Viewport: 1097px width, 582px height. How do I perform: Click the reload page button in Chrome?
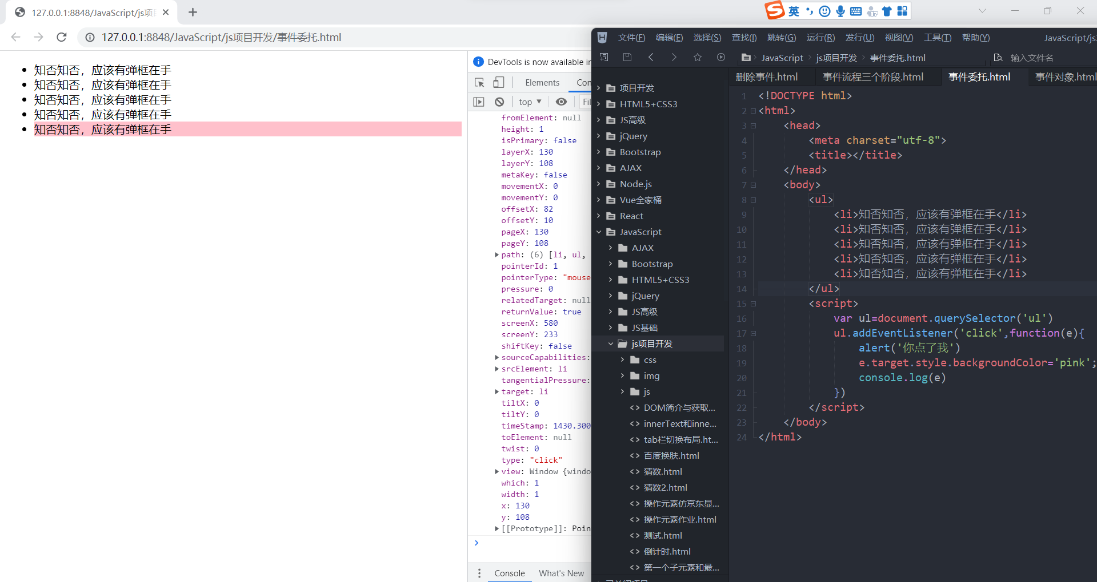tap(62, 37)
